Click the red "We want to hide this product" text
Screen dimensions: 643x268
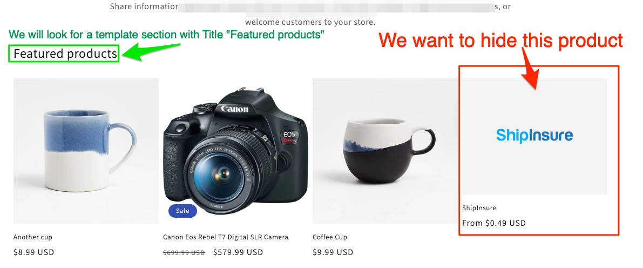pos(500,41)
